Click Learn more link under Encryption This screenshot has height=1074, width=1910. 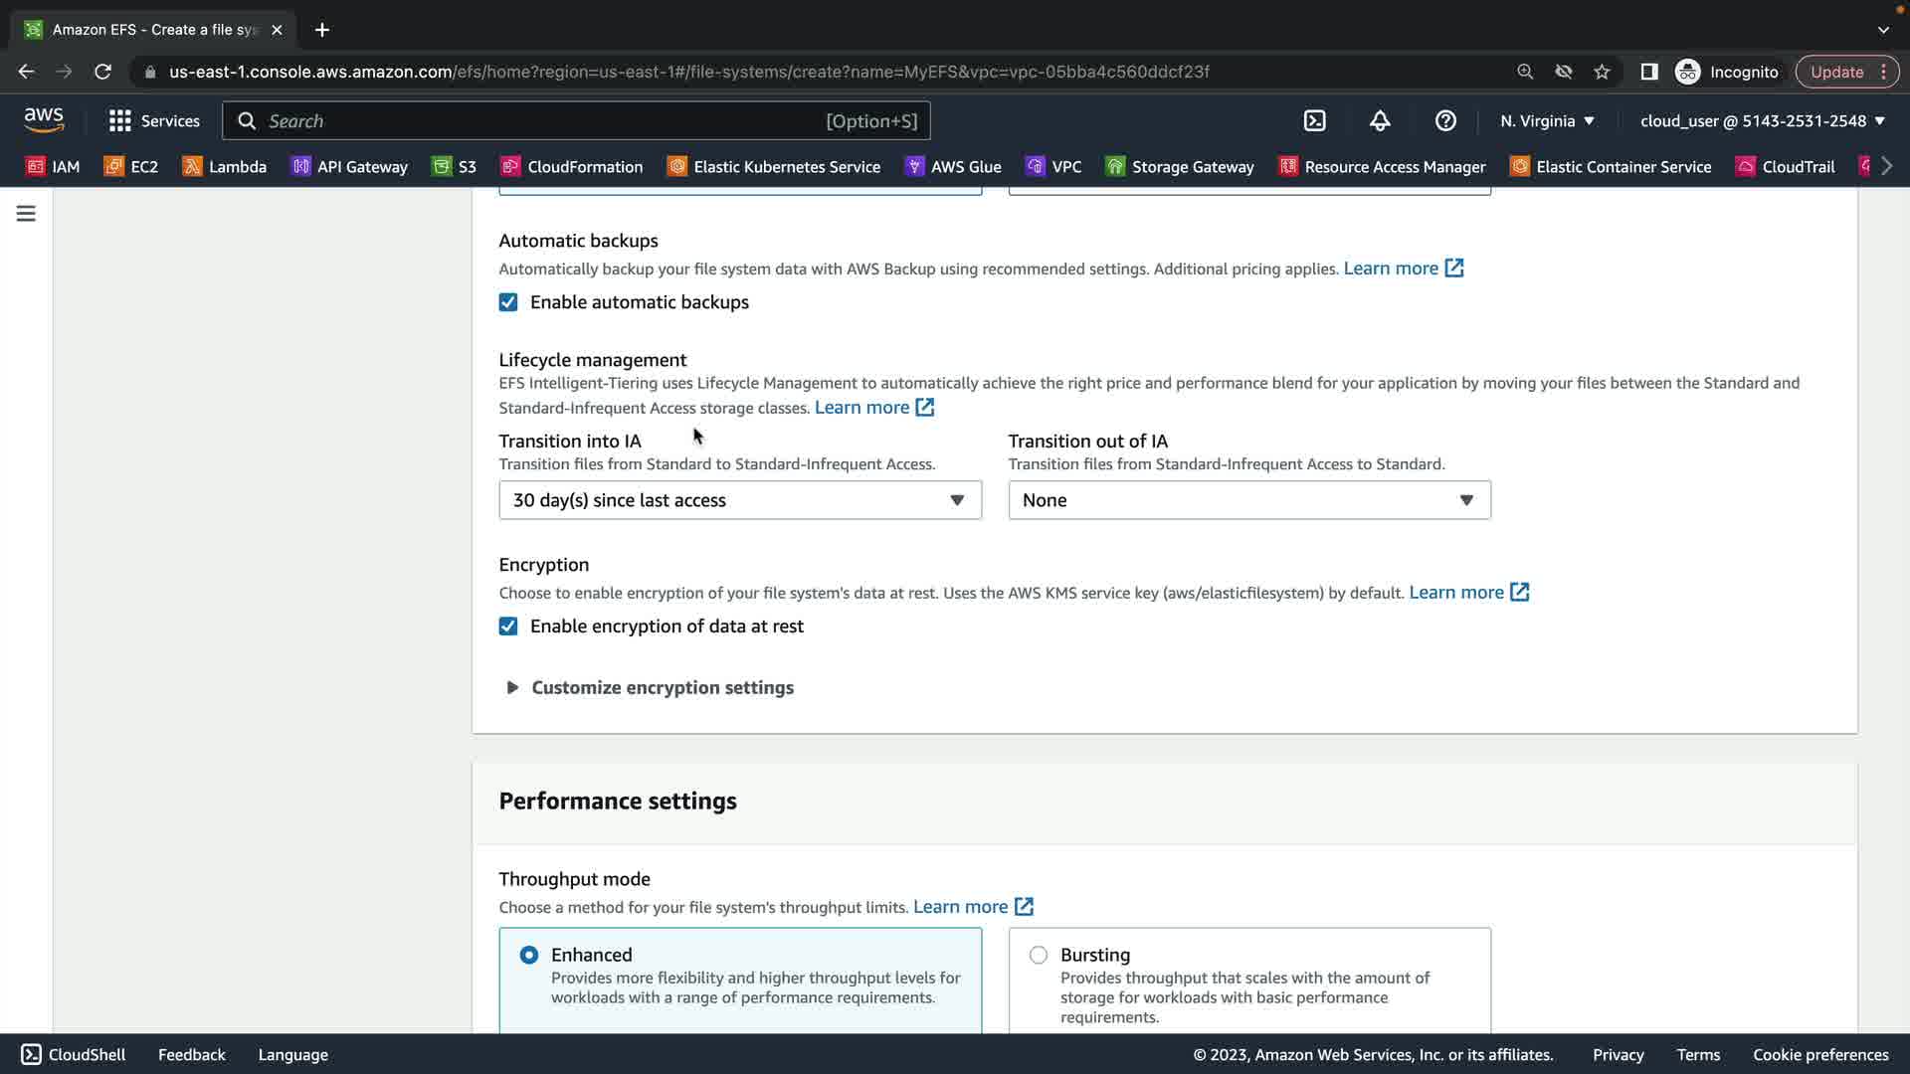click(x=1456, y=593)
